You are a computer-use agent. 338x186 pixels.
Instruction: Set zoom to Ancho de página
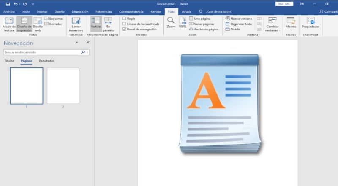tap(204, 29)
